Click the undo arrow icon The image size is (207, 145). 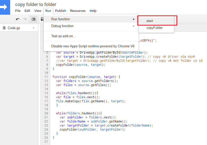click(18, 19)
